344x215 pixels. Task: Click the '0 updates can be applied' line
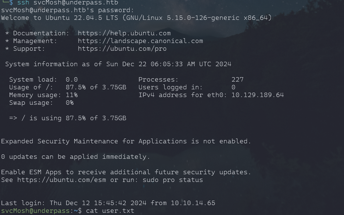(75, 157)
